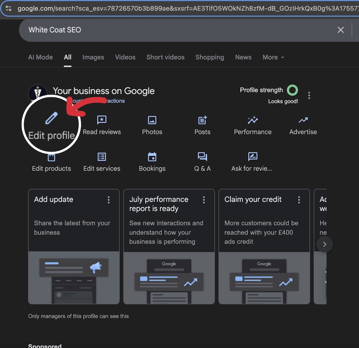Image resolution: width=359 pixels, height=348 pixels.
Task: Click the business logo avatar
Action: (38, 92)
